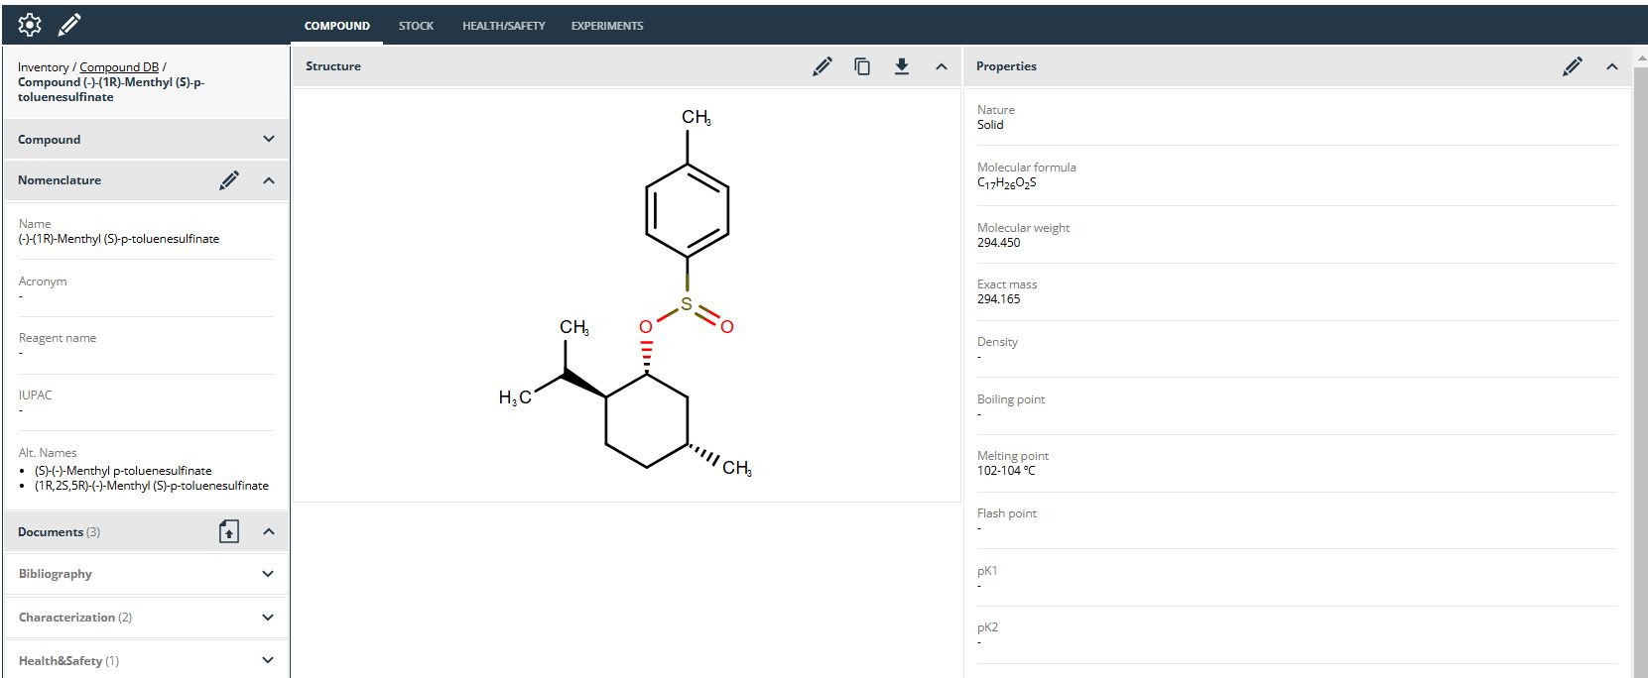Collapse the Documents section

(269, 532)
